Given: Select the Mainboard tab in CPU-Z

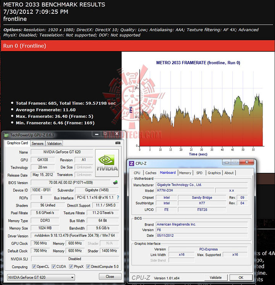Looking at the screenshot, I should 168,173.
